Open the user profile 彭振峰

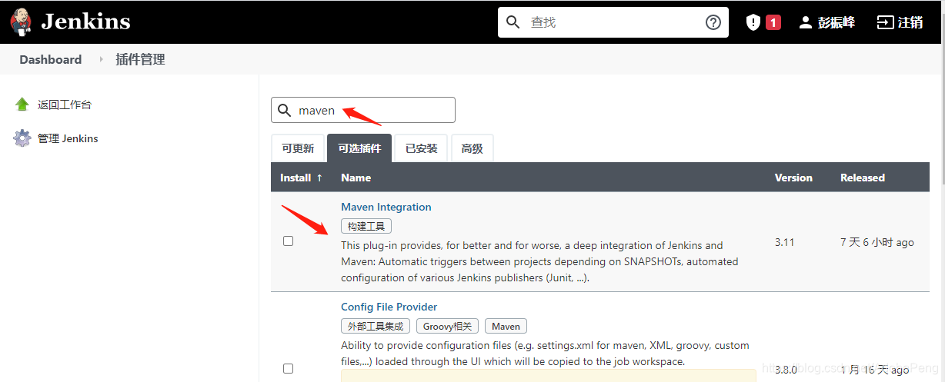(836, 22)
